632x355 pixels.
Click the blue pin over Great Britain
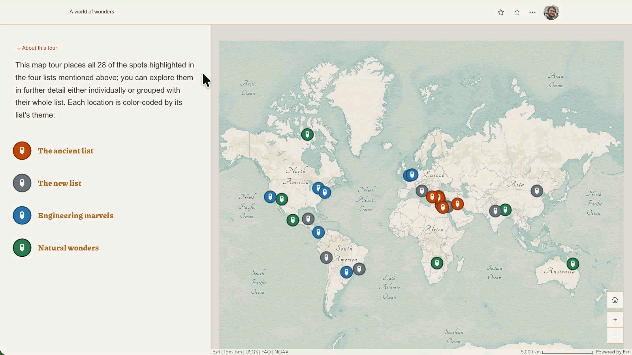[412, 175]
